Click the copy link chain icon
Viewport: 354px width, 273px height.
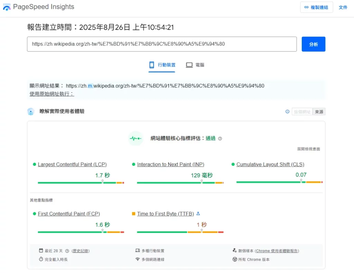coord(306,7)
